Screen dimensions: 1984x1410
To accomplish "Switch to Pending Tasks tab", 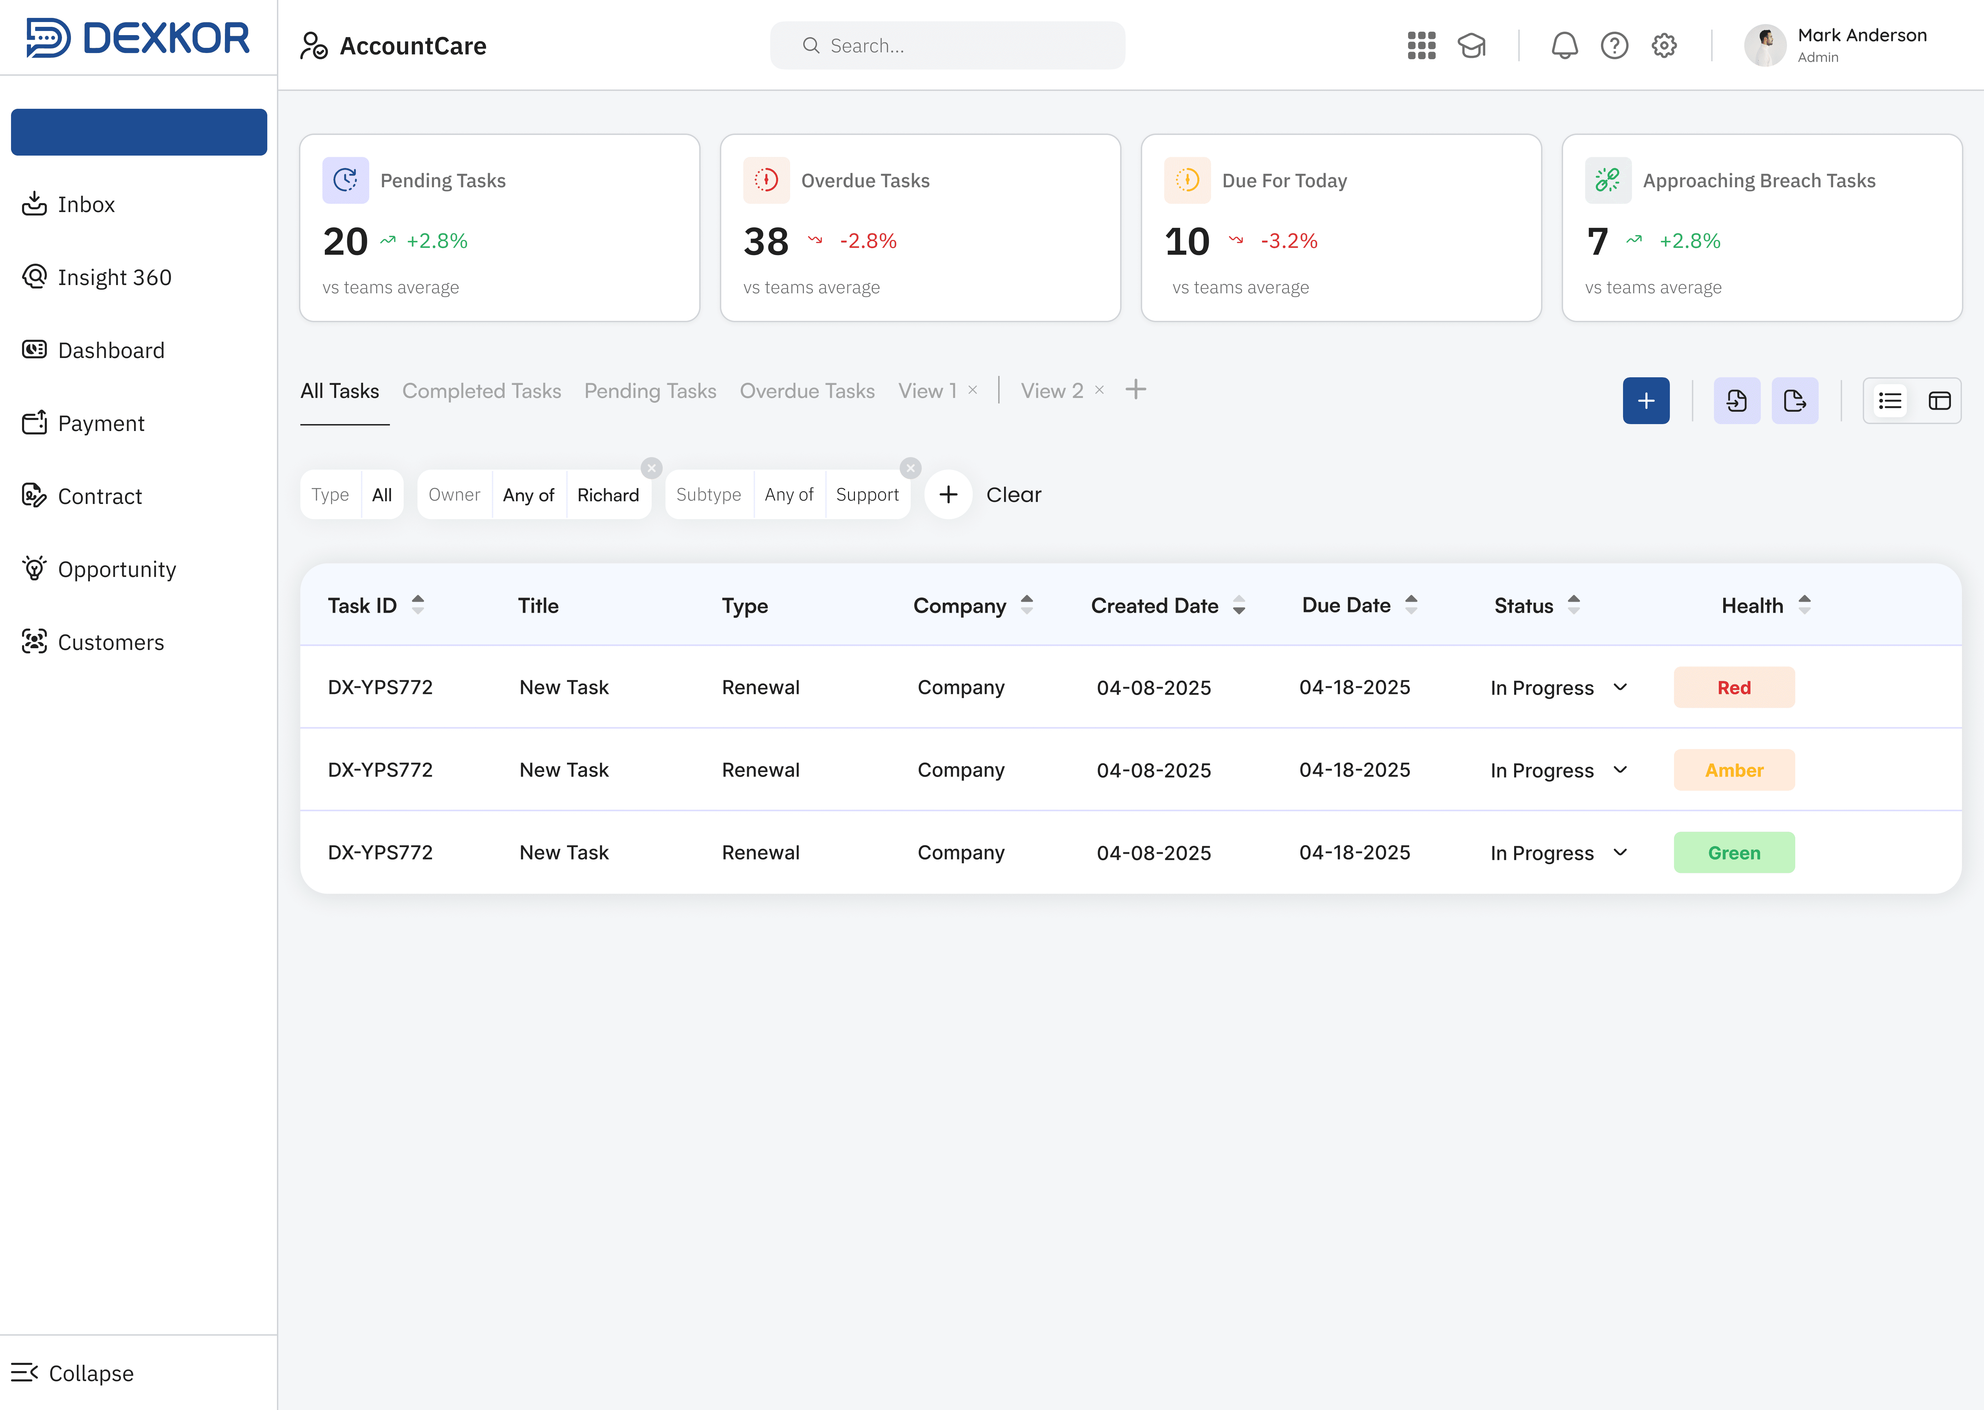I will 651,391.
